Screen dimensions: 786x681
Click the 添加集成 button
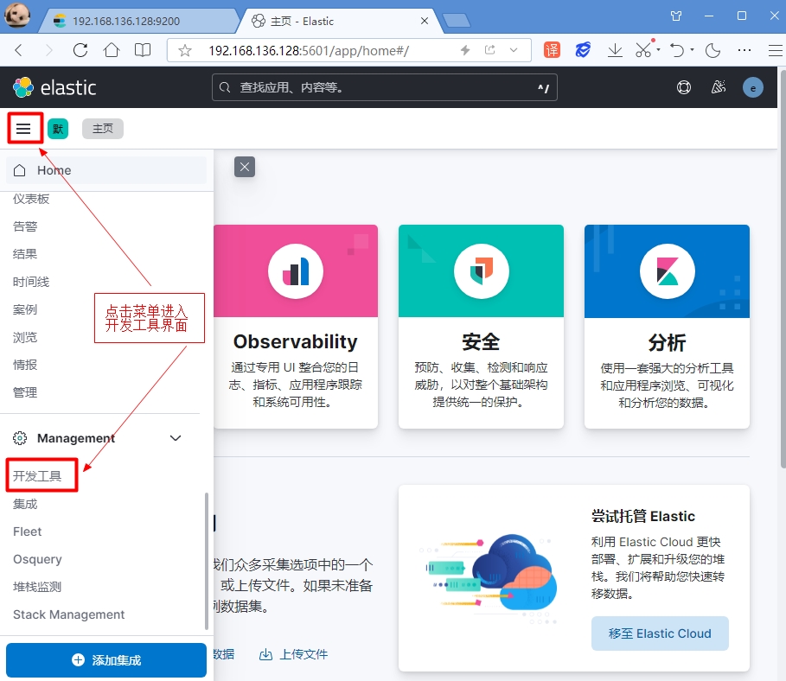106,660
